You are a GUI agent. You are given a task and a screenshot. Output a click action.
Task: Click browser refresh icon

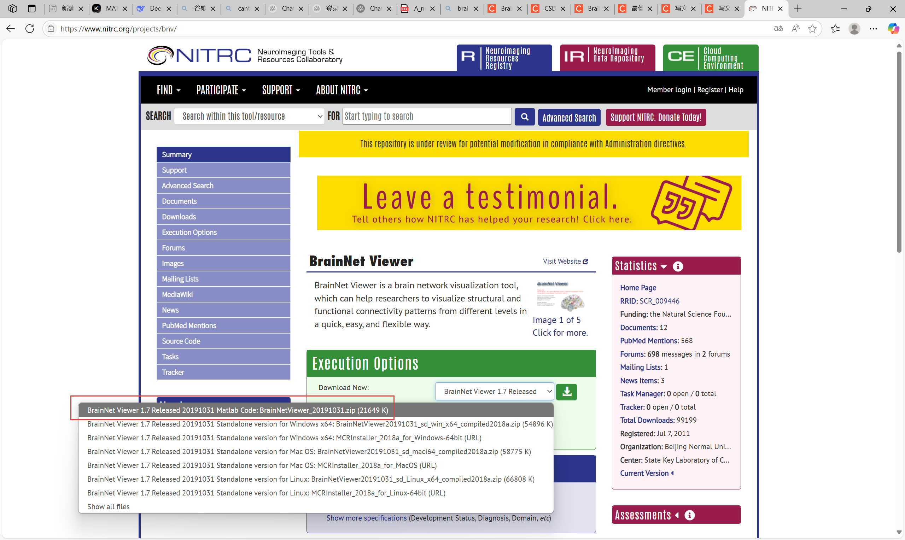(30, 29)
